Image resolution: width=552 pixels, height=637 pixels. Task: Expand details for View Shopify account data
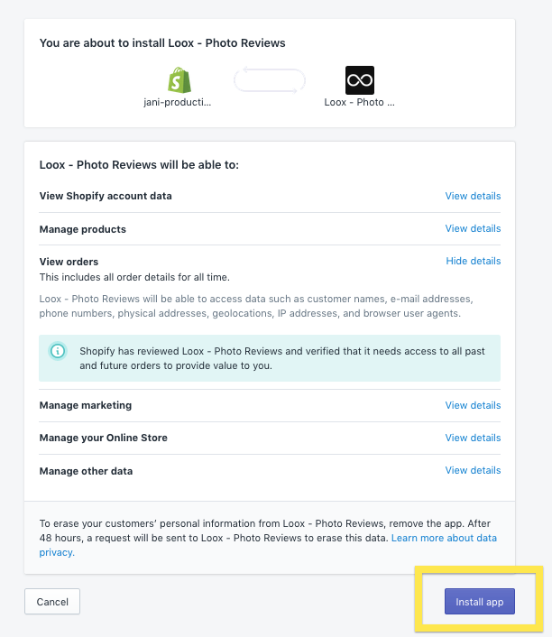point(473,196)
